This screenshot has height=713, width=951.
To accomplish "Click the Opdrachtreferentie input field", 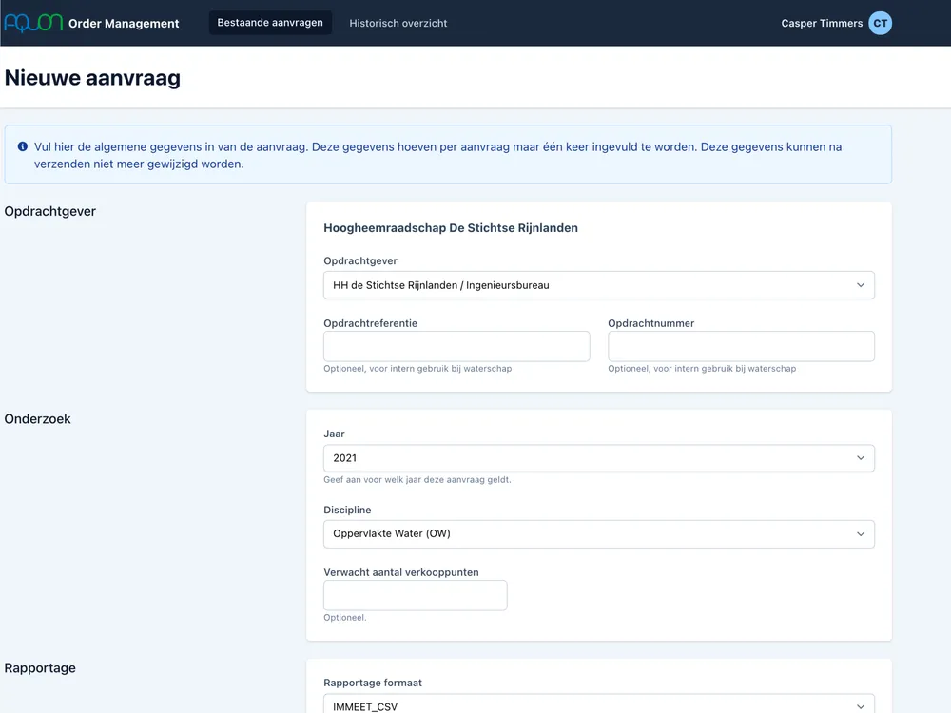I will click(x=456, y=346).
